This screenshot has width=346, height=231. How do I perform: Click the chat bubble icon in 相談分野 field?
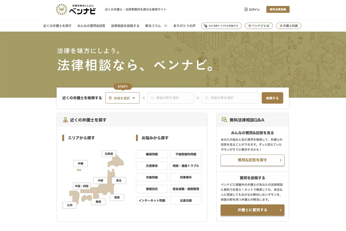(153, 98)
